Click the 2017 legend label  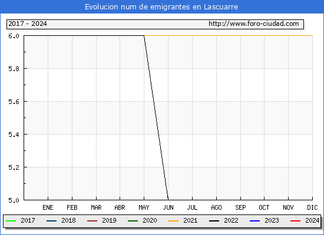(x=28, y=220)
